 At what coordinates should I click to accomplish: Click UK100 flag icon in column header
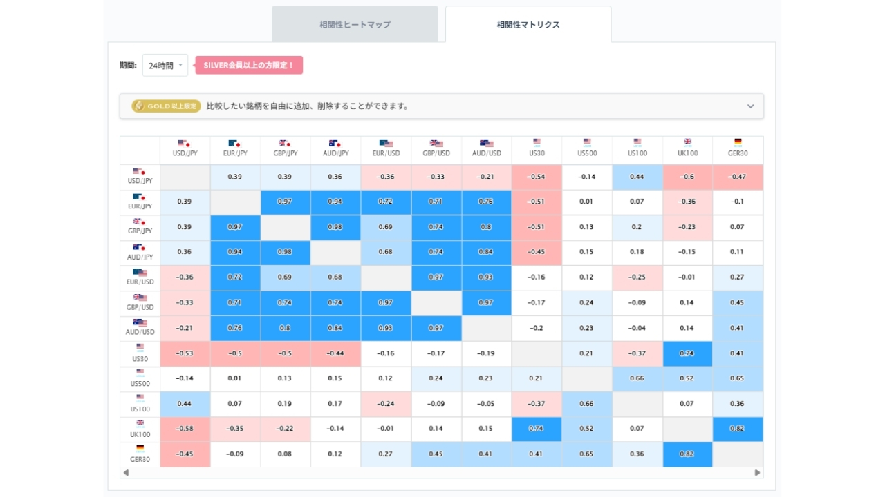687,142
